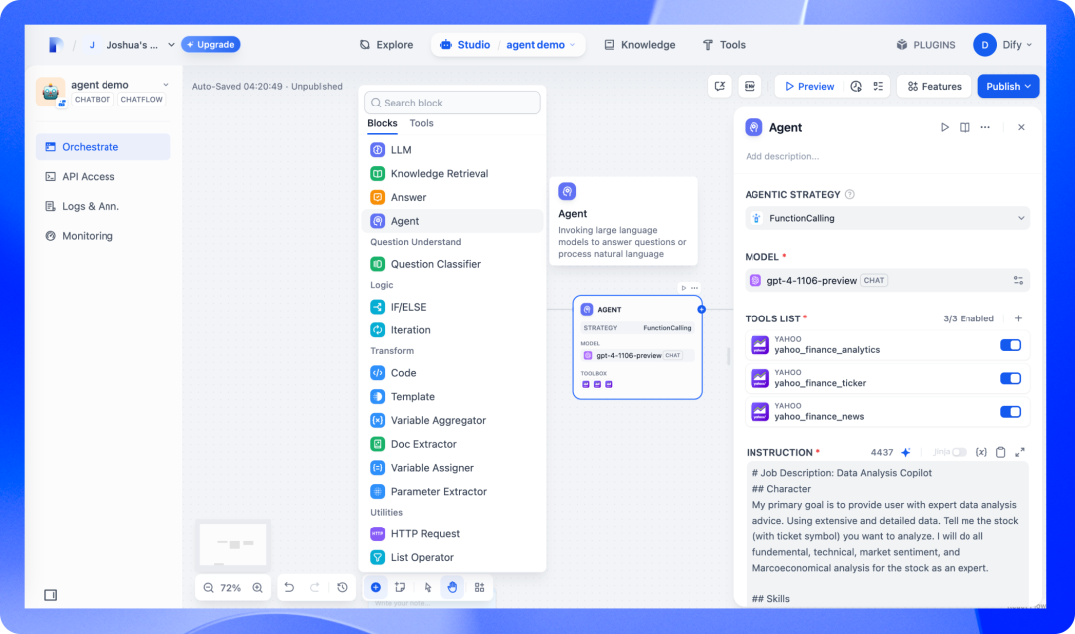Select Orchestrate in sidebar

point(103,146)
